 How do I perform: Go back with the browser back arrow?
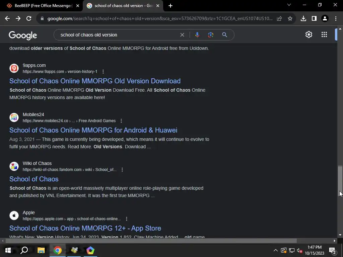[x=7, y=19]
